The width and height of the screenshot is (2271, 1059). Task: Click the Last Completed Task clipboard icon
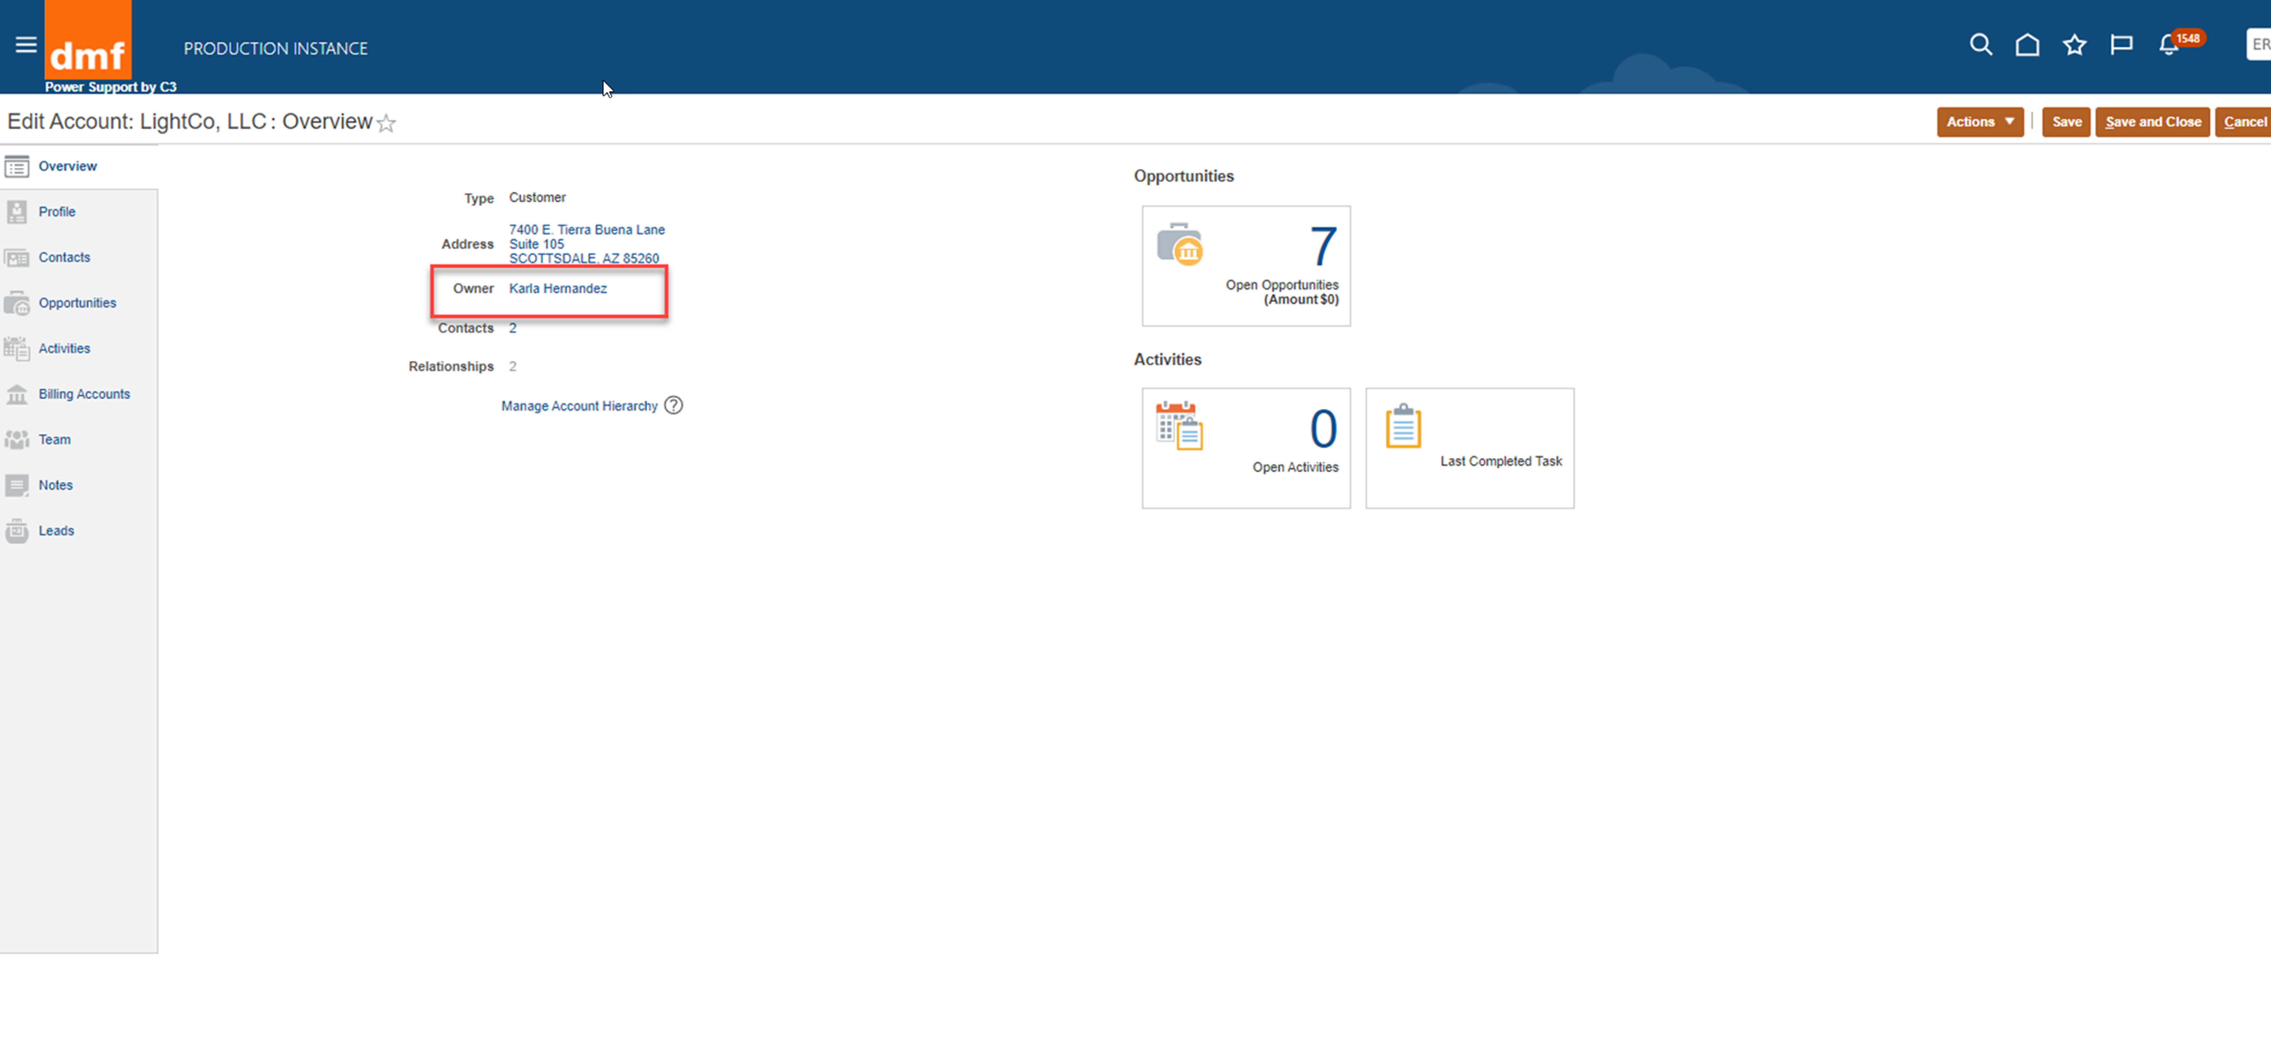(1403, 427)
